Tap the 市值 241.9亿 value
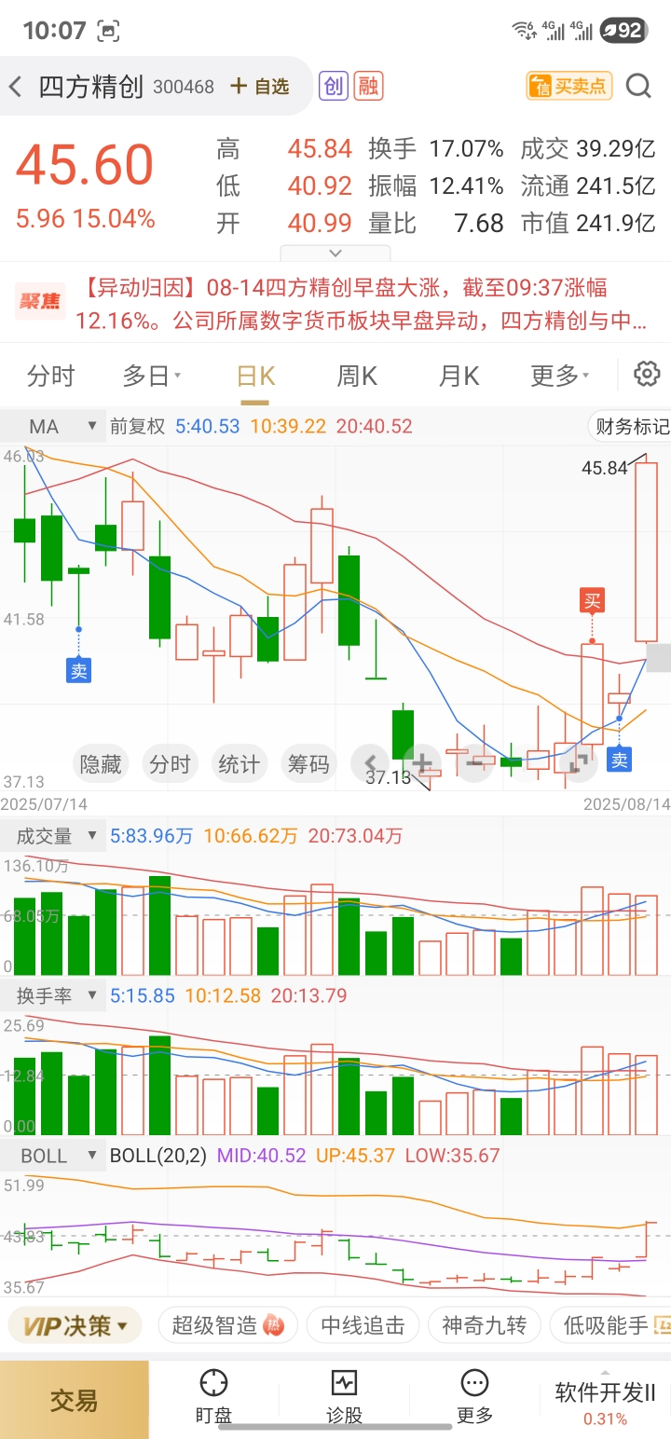Screen dimensions: 671x1439 click(616, 224)
